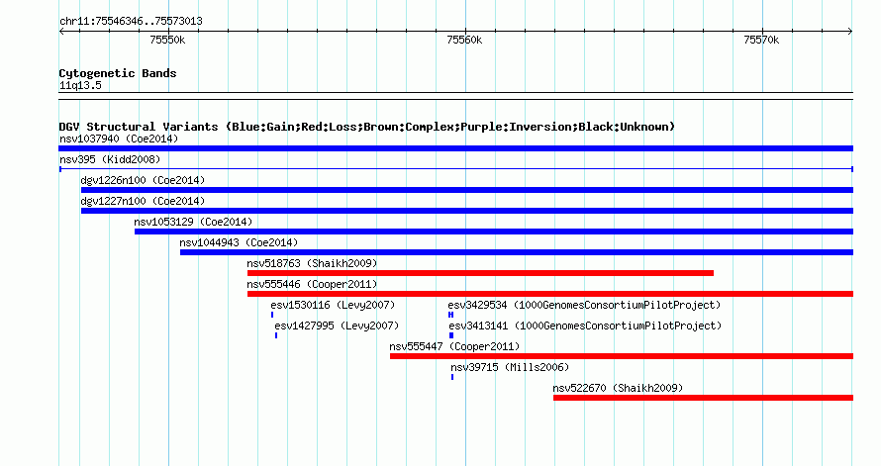Select the dgv1227n100 blue gain bar

pos(467,211)
